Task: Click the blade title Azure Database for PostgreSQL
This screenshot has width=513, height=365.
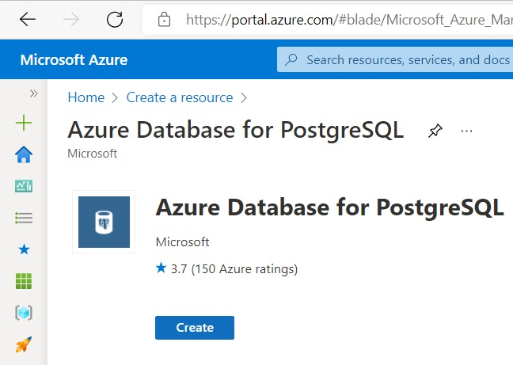Action: tap(236, 130)
